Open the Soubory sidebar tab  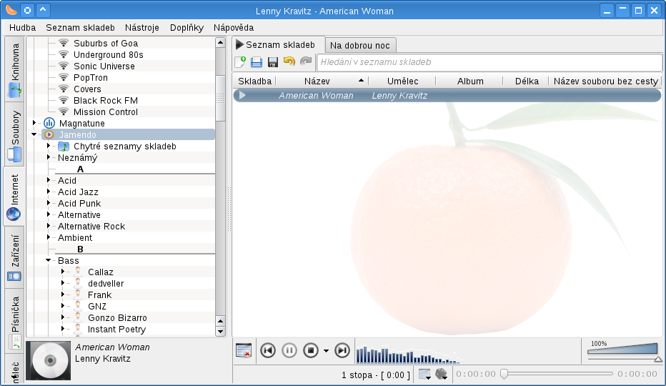(15, 135)
